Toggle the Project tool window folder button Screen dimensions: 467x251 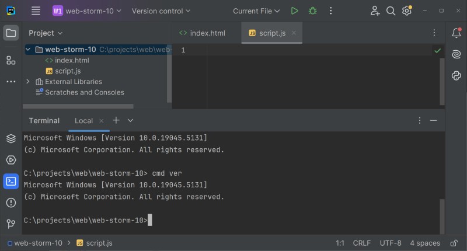[11, 33]
